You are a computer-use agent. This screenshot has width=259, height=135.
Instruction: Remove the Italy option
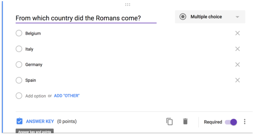[238, 49]
